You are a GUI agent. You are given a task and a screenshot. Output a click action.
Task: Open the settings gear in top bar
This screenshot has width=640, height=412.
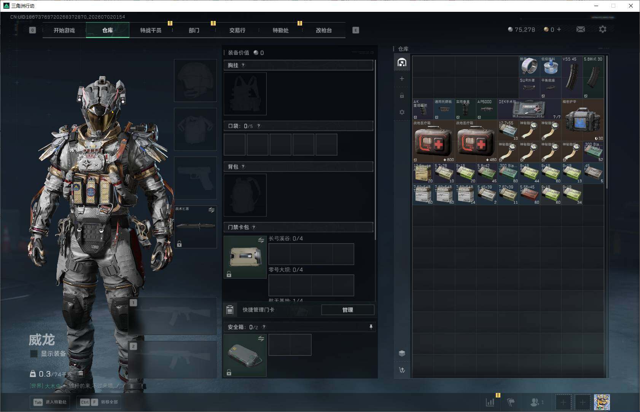(603, 29)
